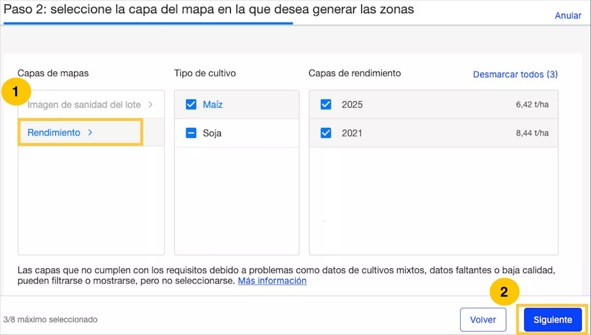Open the Más información link
Image resolution: width=591 pixels, height=335 pixels.
(x=272, y=281)
